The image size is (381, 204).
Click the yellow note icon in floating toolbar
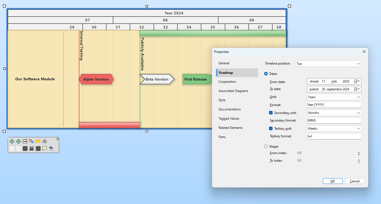coord(38,141)
